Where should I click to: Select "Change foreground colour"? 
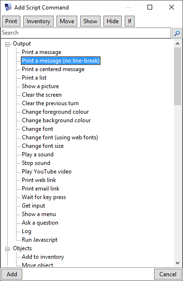pos(55,112)
